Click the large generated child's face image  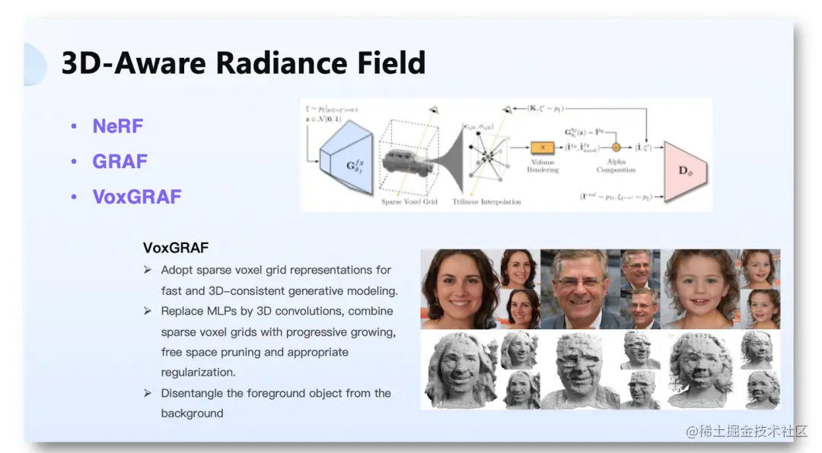click(x=700, y=289)
